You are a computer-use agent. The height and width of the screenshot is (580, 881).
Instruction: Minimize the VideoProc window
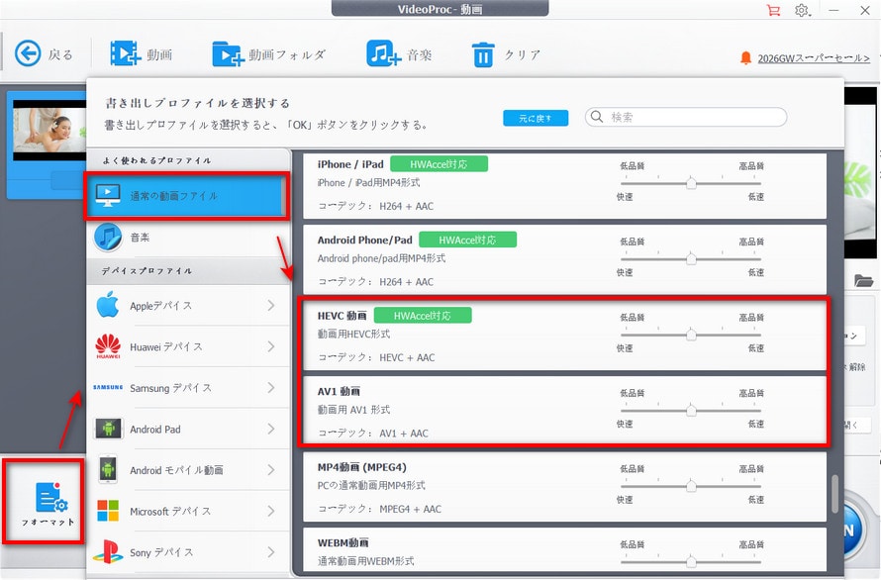click(833, 10)
